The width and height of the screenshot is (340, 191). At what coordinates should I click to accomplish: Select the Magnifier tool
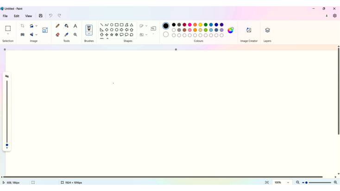(x=75, y=34)
